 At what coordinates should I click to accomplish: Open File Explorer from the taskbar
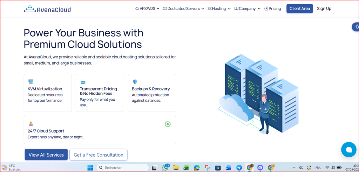176,168
